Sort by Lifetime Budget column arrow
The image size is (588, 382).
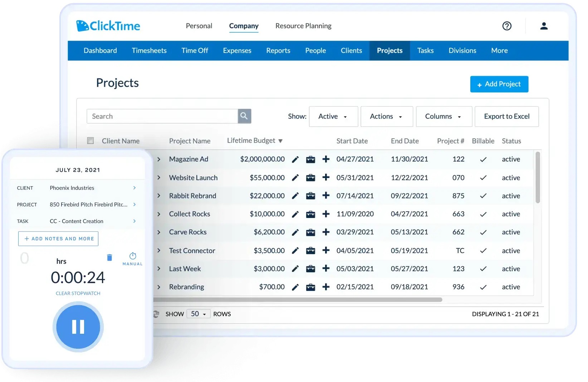point(280,141)
